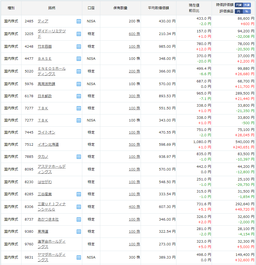256x265 pixels.
Task: Open the ダイドーリミテッド stock link
Action: tap(51, 34)
